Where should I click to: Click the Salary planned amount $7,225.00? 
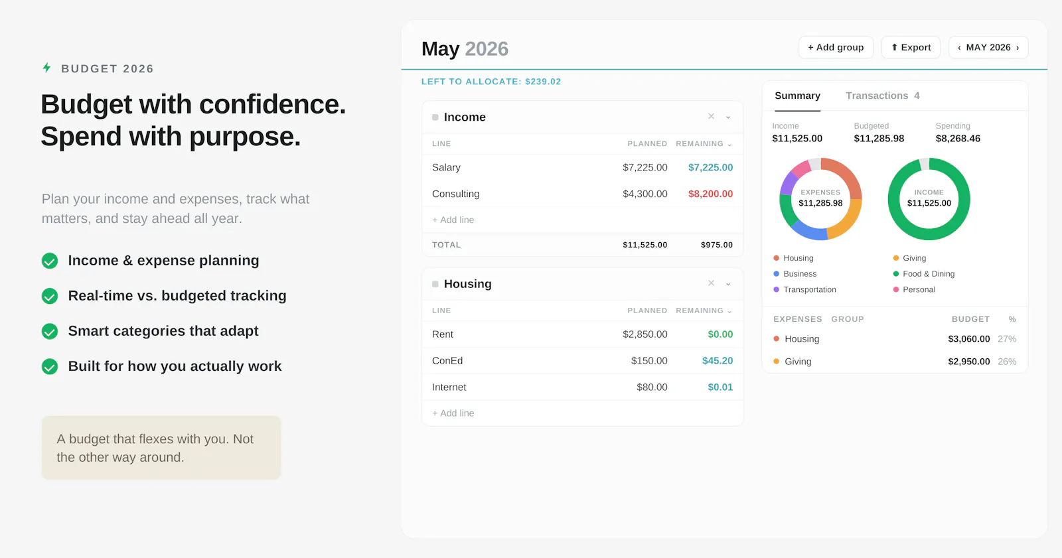point(645,167)
